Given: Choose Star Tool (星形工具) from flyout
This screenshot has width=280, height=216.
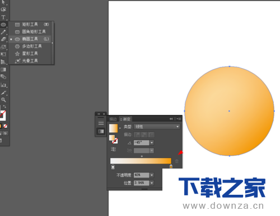Looking at the screenshot, I should click(x=30, y=54).
